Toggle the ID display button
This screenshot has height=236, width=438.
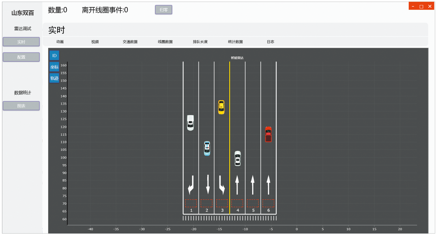tap(54, 56)
